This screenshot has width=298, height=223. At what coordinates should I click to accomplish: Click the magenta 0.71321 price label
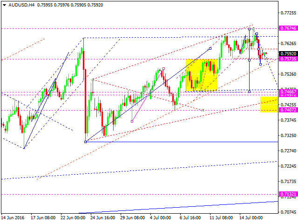[288, 194]
